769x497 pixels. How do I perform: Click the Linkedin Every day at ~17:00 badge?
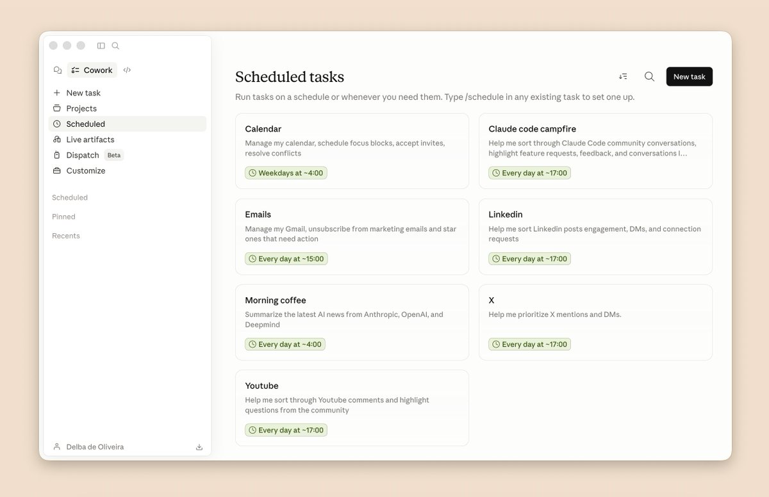(529, 259)
